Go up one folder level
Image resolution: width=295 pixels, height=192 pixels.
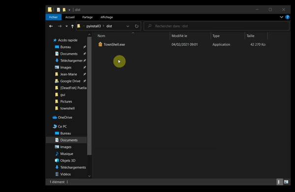(x=72, y=26)
